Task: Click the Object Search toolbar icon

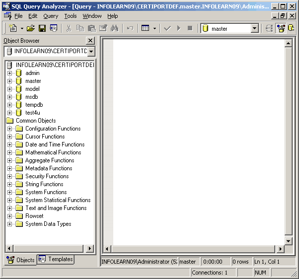Action: [x=291, y=28]
